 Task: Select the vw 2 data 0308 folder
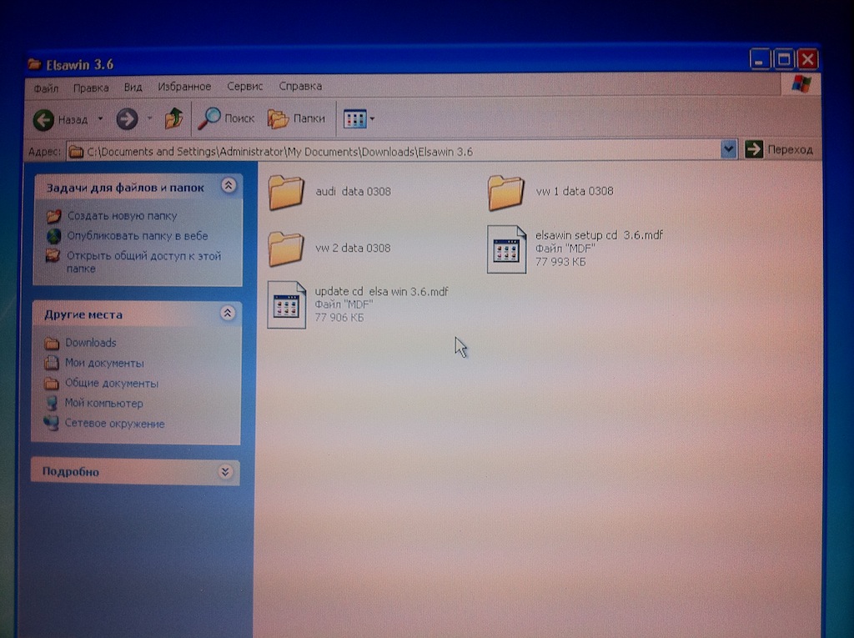287,249
